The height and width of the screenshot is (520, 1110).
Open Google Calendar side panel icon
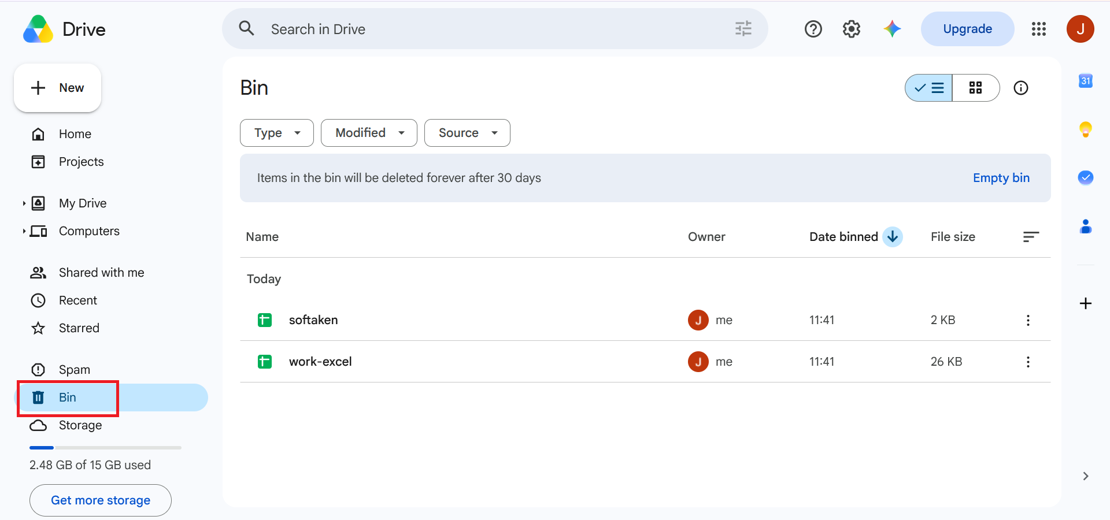1086,81
